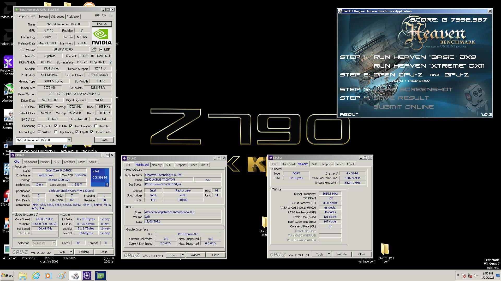The image size is (501, 281).
Task: Click the volume tray icon
Action: click(x=476, y=276)
